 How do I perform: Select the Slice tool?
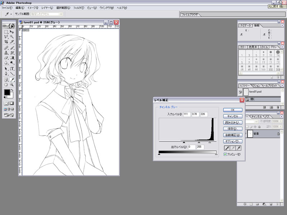point(12,42)
